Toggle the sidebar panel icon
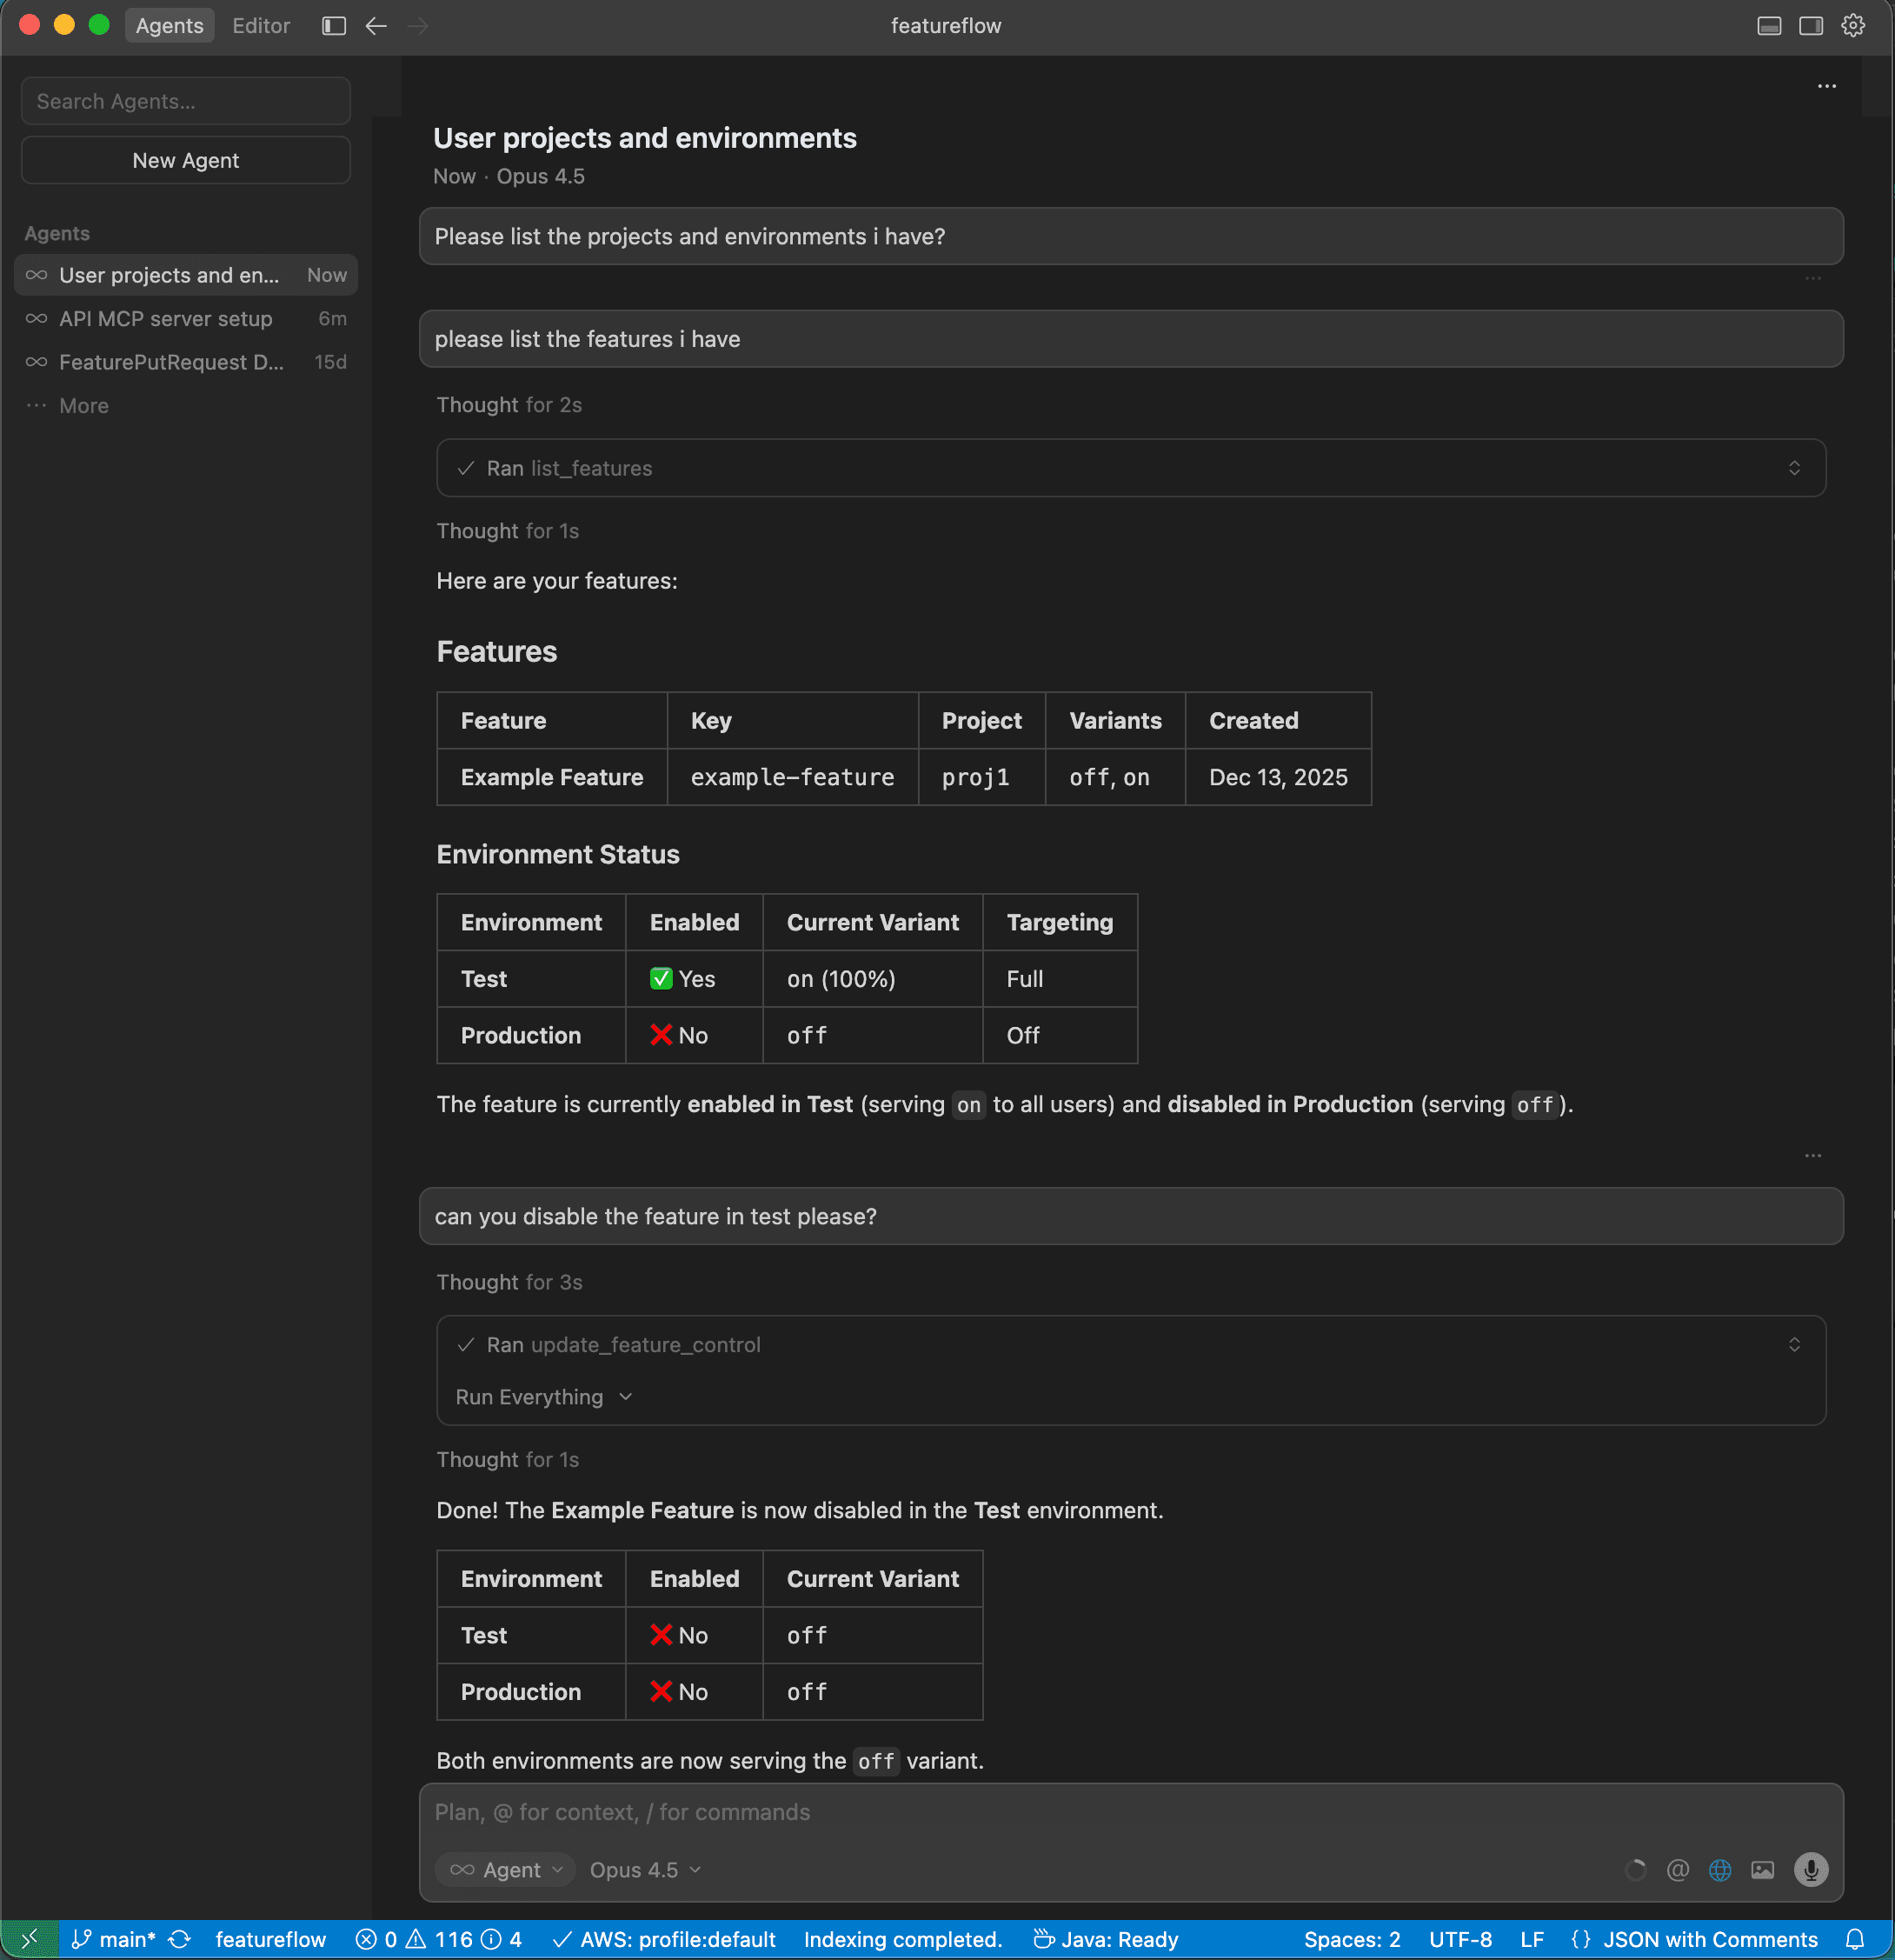 tap(333, 25)
